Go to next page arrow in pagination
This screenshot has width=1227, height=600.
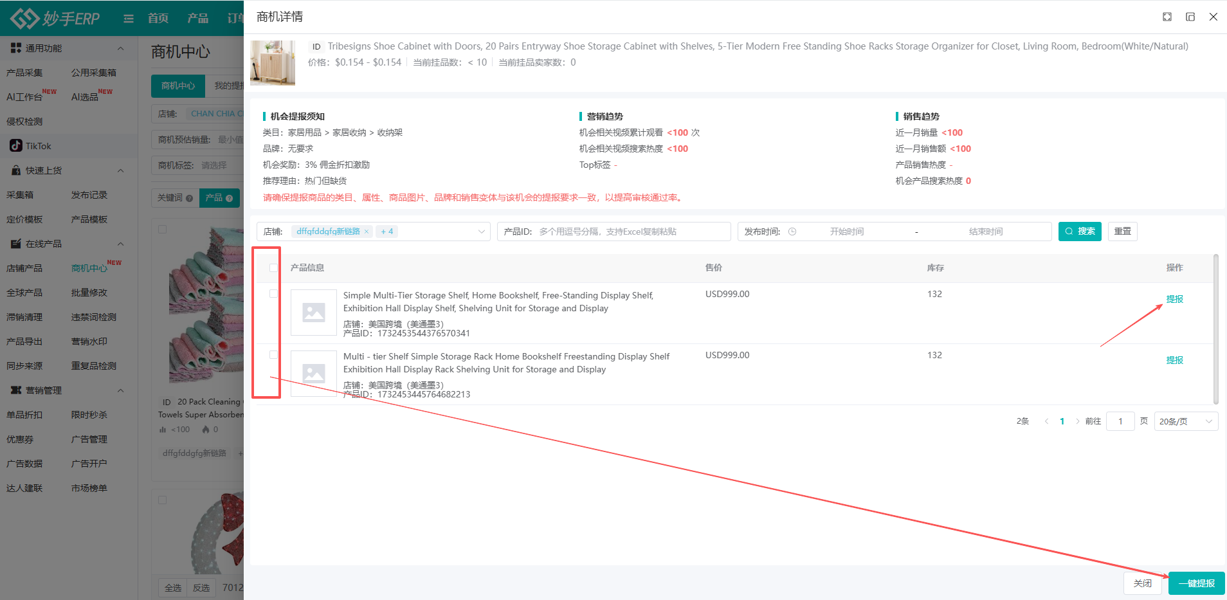tap(1077, 421)
